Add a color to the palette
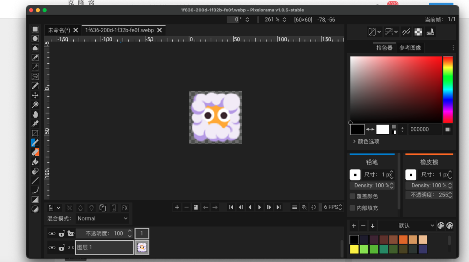 tap(354, 226)
